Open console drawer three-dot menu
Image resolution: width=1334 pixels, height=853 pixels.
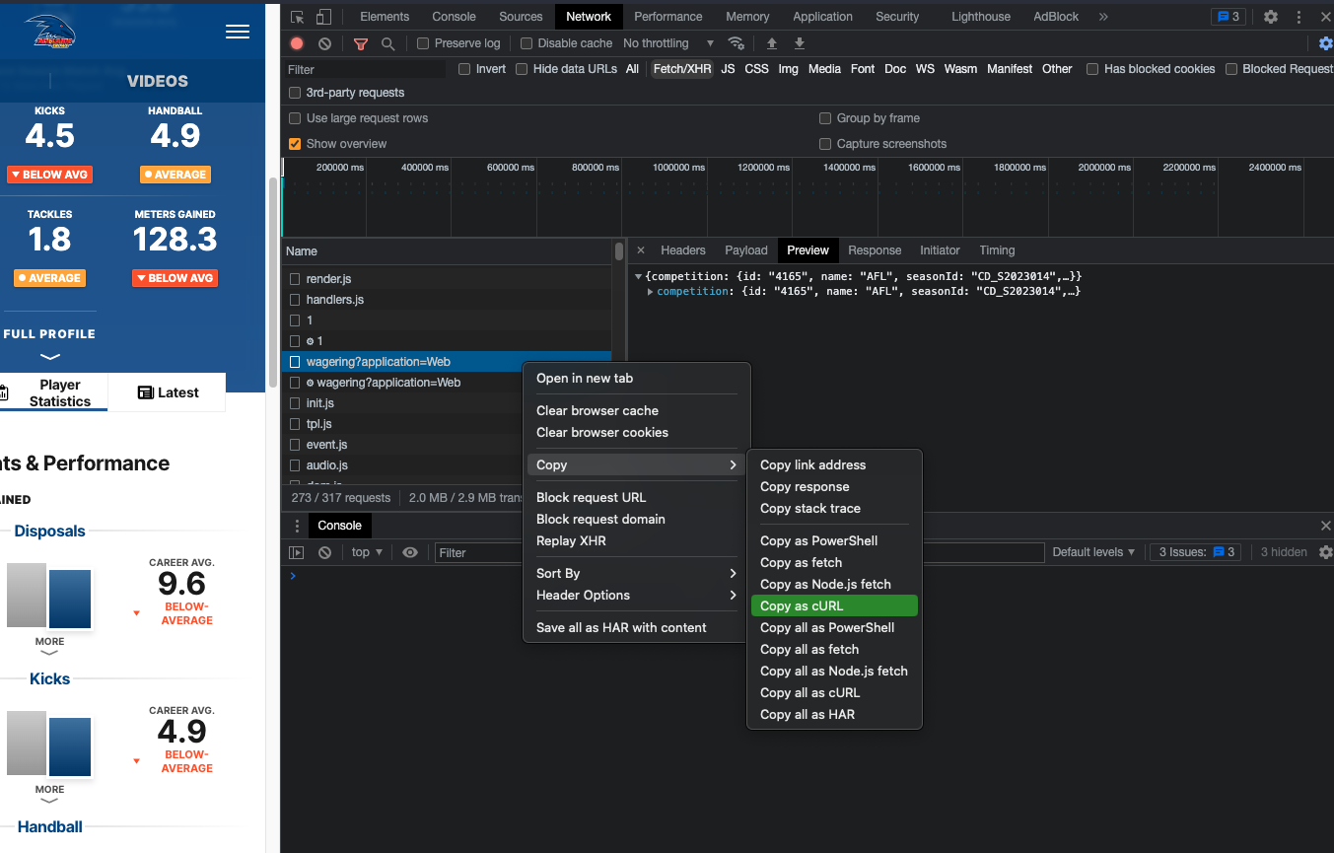pyautogui.click(x=297, y=526)
